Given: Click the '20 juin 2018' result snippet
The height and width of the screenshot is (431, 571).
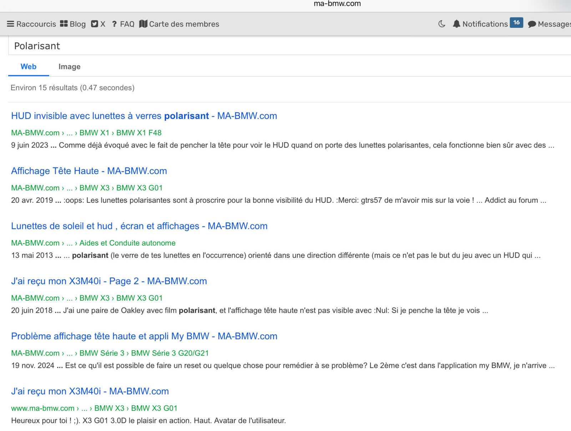Looking at the screenshot, I should pyautogui.click(x=249, y=310).
